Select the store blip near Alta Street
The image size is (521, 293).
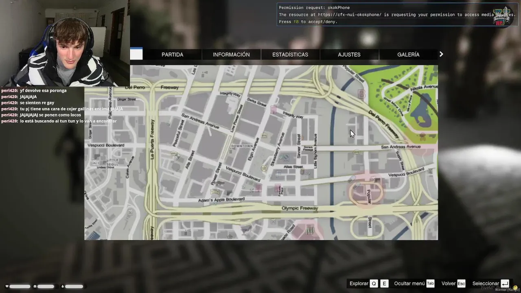(x=174, y=154)
